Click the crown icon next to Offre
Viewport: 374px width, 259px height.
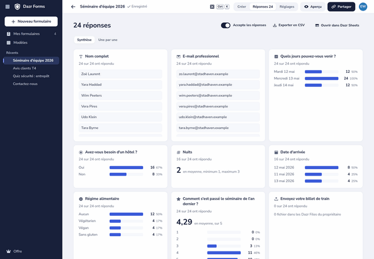[x=9, y=251]
